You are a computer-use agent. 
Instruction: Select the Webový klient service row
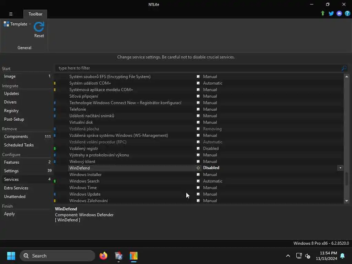(x=198, y=162)
